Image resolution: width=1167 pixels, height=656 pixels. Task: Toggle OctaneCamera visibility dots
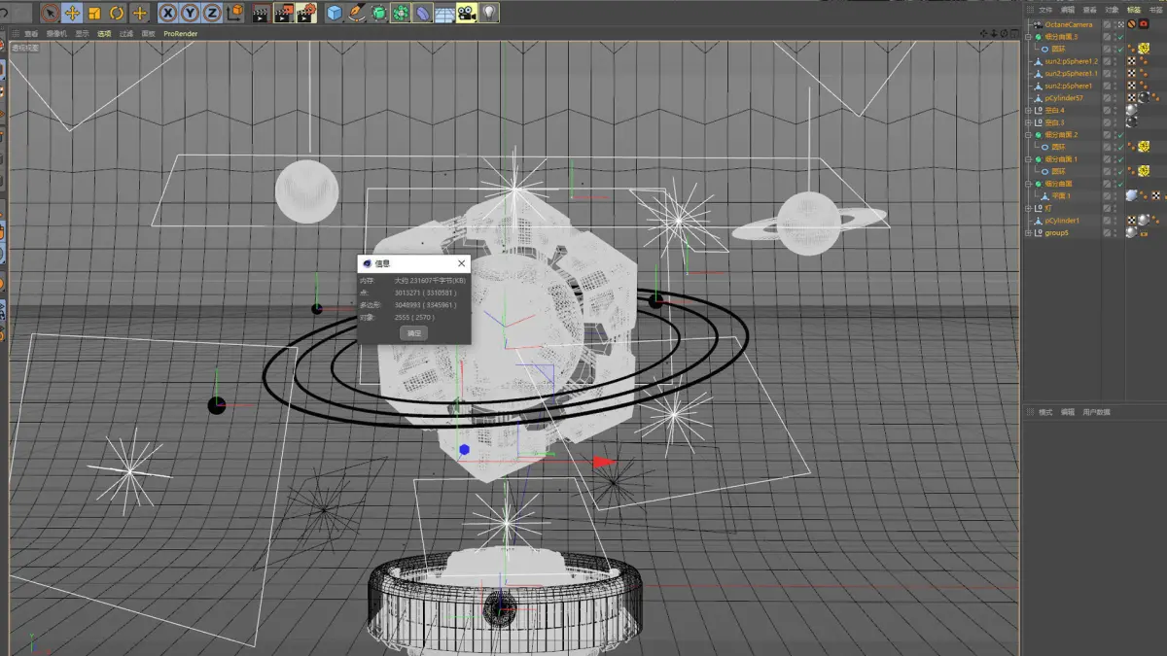pyautogui.click(x=1114, y=24)
